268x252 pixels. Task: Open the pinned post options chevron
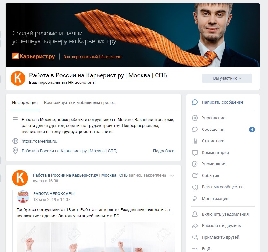(172, 176)
